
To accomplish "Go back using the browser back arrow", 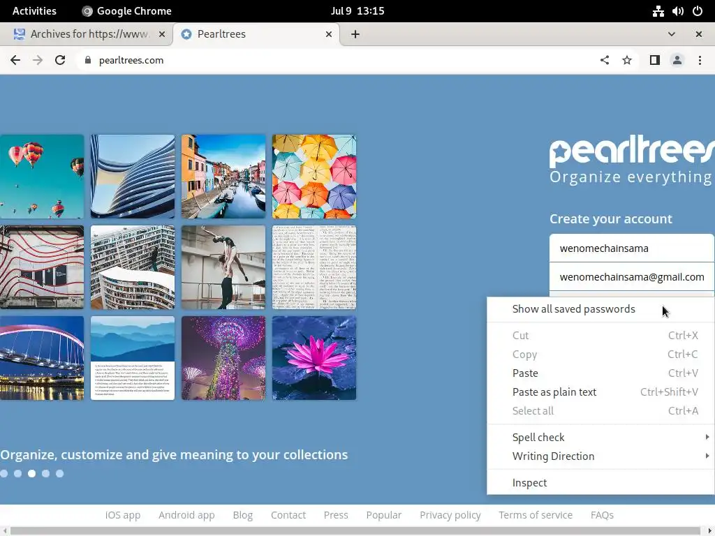I will [x=15, y=60].
